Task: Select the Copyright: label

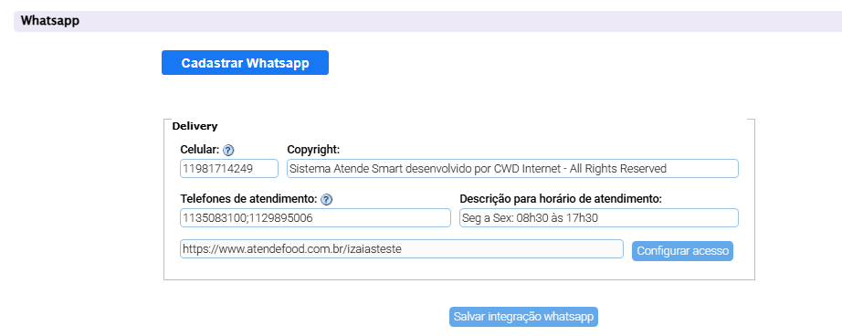Action: (x=313, y=149)
